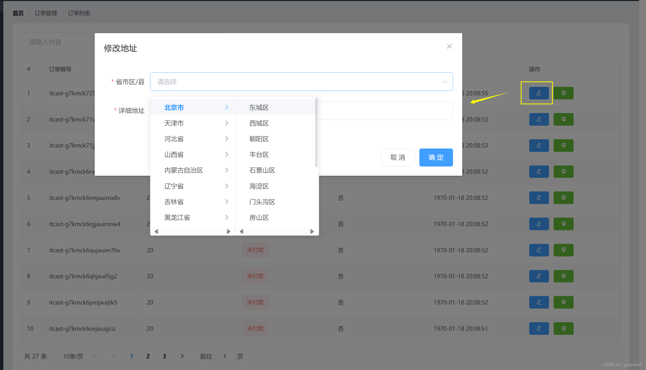Screen dimensions: 646x370
Task: Select 东城区 district option
Action: 275,107
